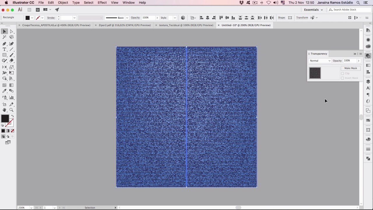The image size is (373, 210).
Task: Enable Draw Behind mode
Action: 8,136
